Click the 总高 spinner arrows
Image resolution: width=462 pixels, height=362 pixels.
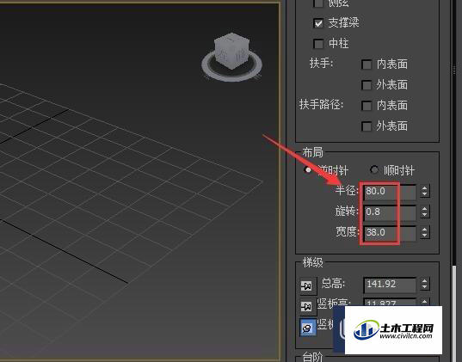(x=425, y=284)
